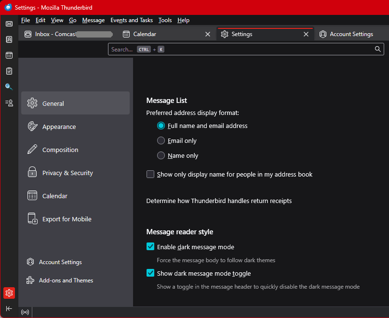
Task: Open the Composition settings category
Action: click(x=75, y=149)
